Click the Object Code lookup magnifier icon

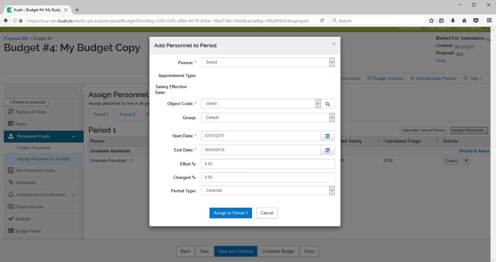point(328,104)
